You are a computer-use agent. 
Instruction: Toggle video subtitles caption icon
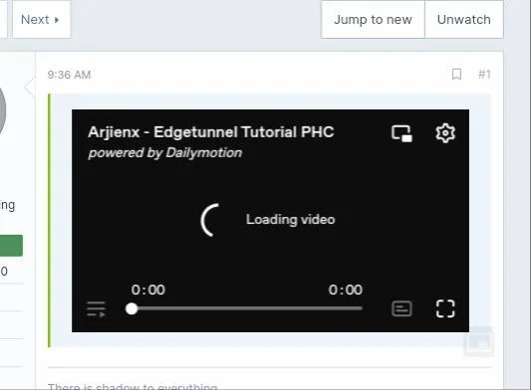click(401, 308)
